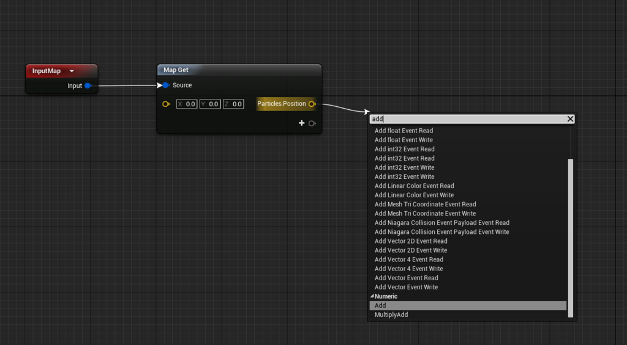Edit the X value field on Map Get

187,104
